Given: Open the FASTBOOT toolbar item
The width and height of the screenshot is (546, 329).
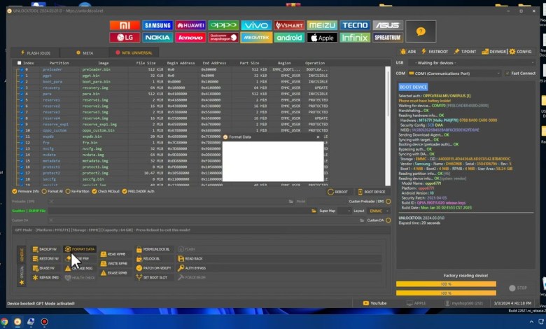Looking at the screenshot, I should coord(435,52).
